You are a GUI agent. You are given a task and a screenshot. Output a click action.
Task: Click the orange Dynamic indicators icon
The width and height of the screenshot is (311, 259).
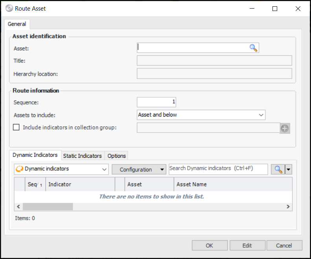(19, 169)
